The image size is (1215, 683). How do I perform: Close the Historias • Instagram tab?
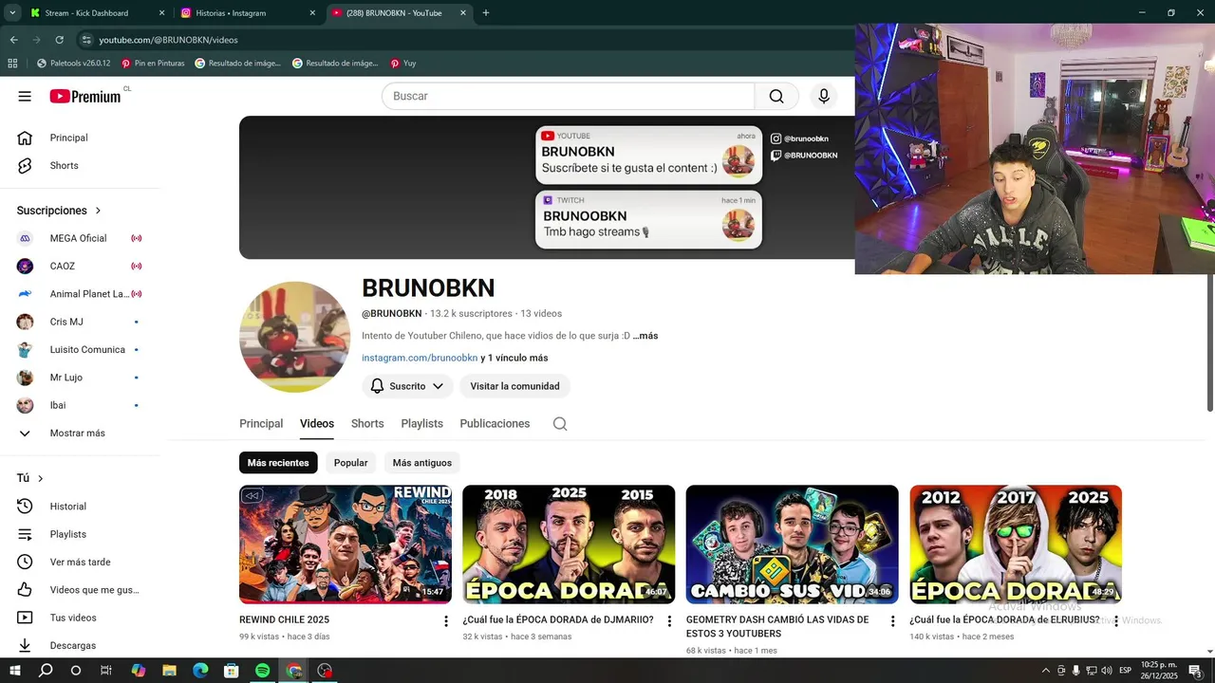click(x=312, y=13)
